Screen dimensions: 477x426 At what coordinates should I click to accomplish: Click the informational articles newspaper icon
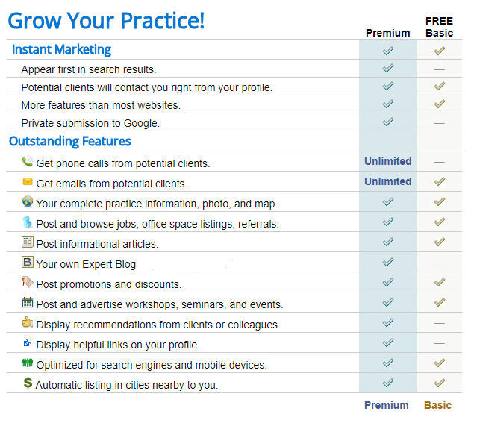point(28,242)
